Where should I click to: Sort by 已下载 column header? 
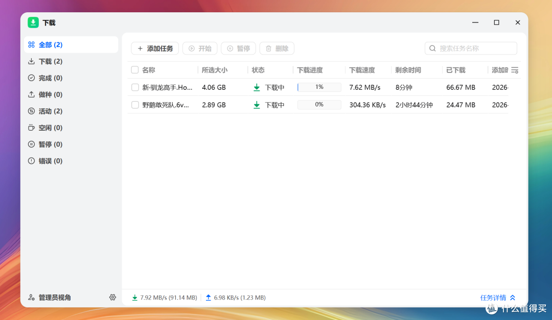[455, 70]
